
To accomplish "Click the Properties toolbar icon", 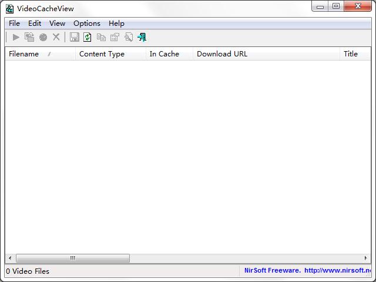I will [115, 38].
